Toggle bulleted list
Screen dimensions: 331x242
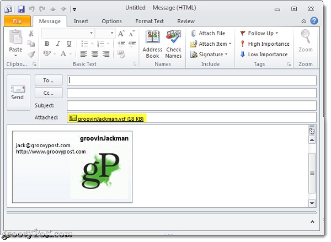click(x=84, y=44)
